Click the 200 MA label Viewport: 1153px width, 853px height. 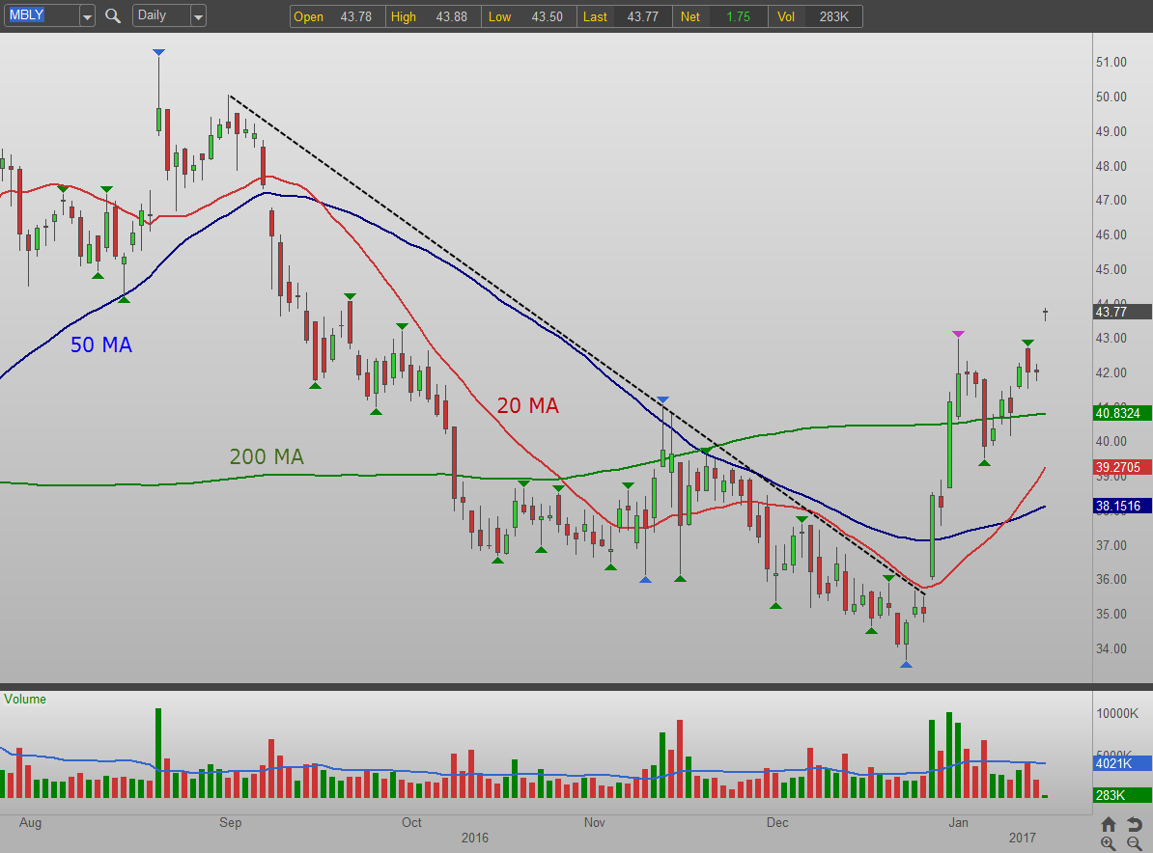pyautogui.click(x=267, y=456)
